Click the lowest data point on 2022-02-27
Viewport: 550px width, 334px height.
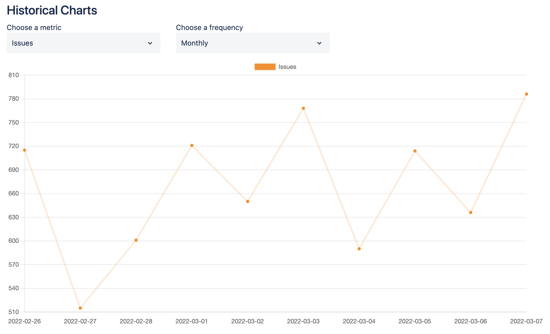click(80, 308)
